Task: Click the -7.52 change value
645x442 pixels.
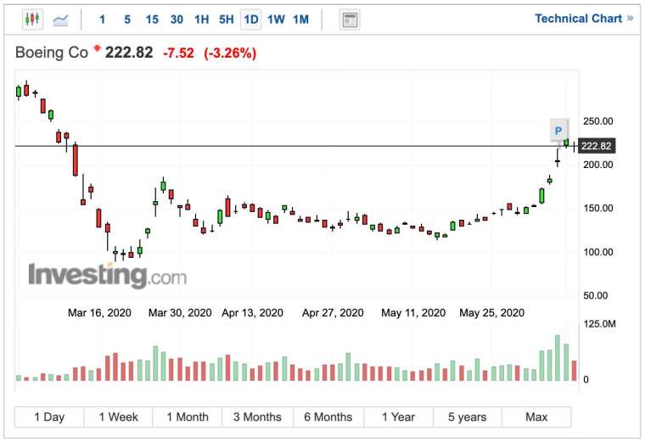Action: pos(178,53)
